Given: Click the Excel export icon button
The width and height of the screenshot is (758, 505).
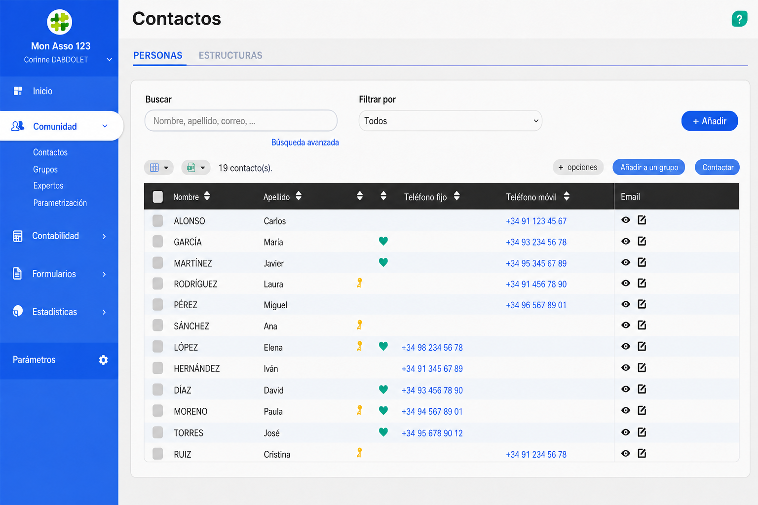Looking at the screenshot, I should (196, 168).
